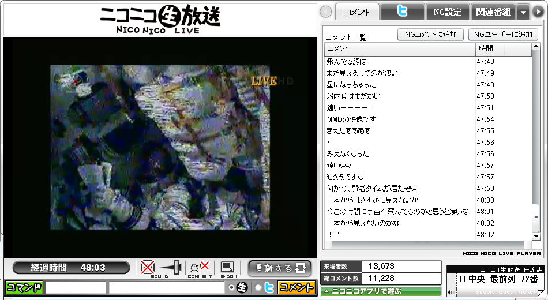Expand the ニコニコアプリで遊ぶ green bar
The width and height of the screenshot is (548, 300).
click(x=380, y=291)
